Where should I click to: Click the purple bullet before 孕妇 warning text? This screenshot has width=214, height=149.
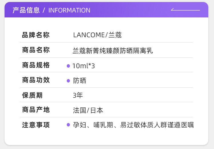click(68, 125)
